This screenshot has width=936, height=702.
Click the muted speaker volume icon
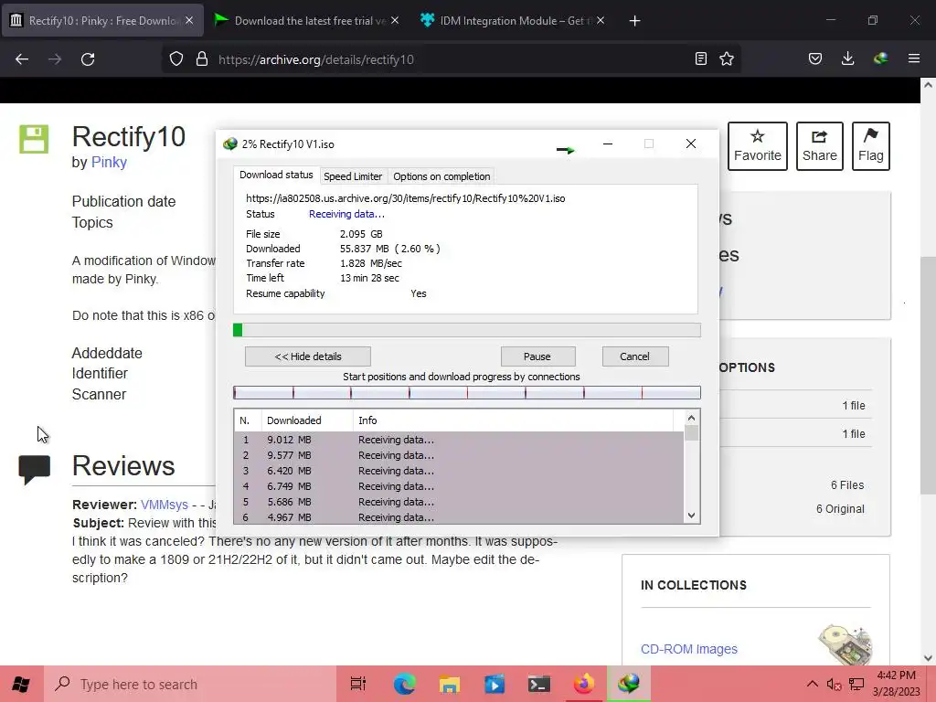(834, 684)
